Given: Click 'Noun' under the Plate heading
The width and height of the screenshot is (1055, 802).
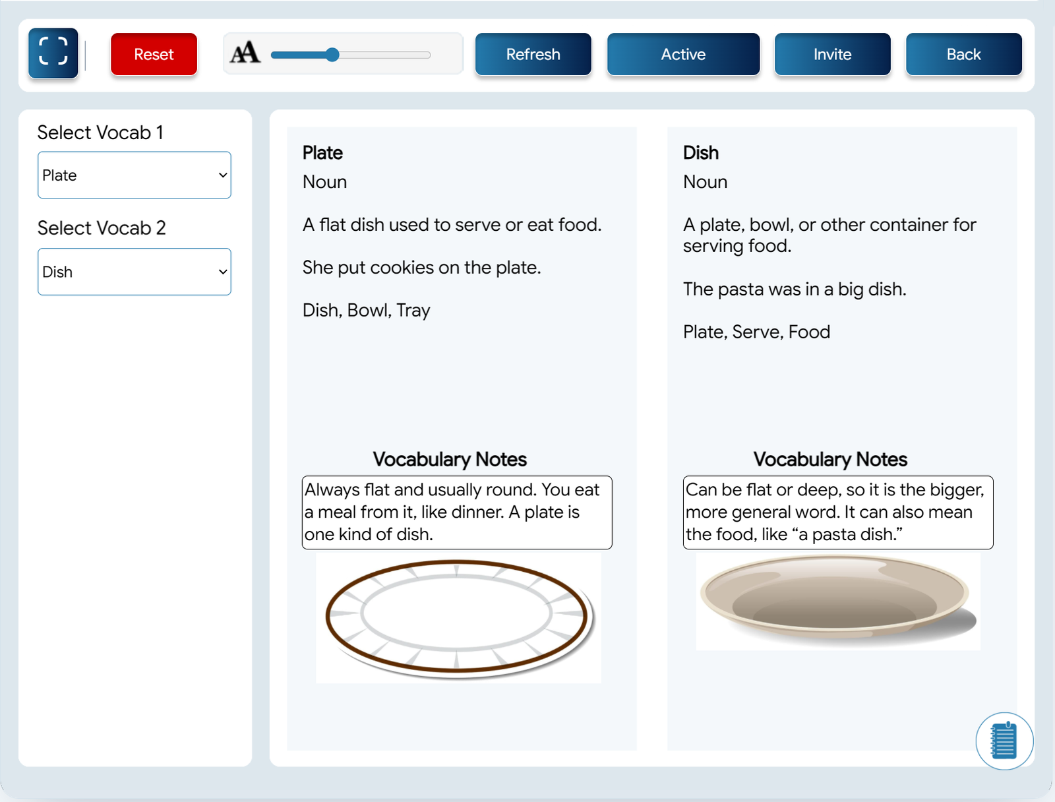Looking at the screenshot, I should 324,182.
